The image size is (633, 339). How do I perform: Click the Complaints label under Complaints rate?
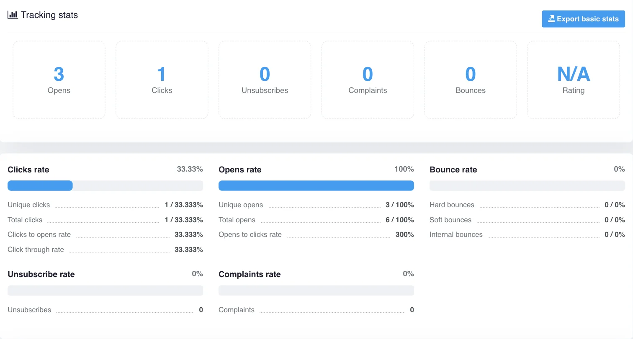coord(237,310)
